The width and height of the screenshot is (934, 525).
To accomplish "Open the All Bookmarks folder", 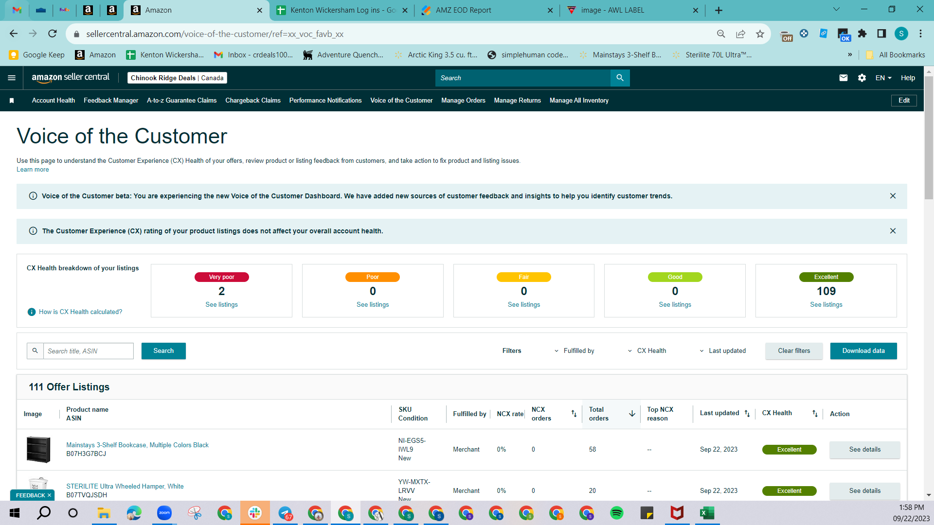I will click(x=896, y=55).
